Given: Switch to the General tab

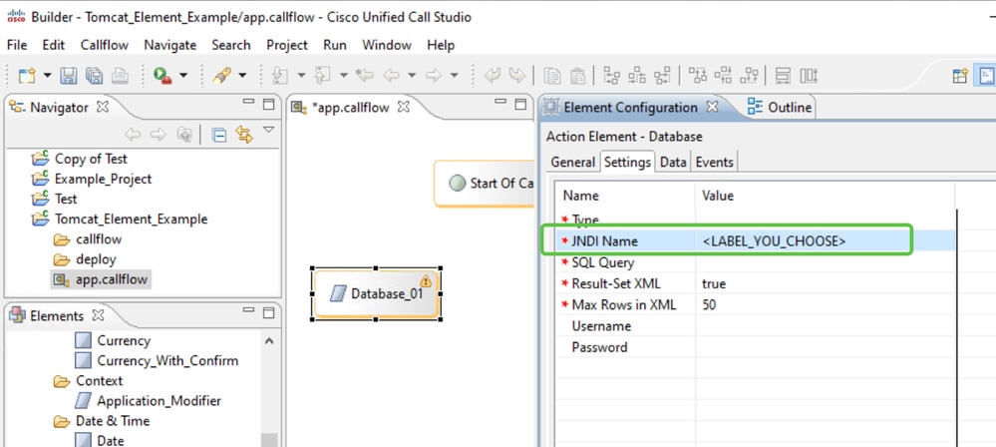Looking at the screenshot, I should (x=573, y=163).
